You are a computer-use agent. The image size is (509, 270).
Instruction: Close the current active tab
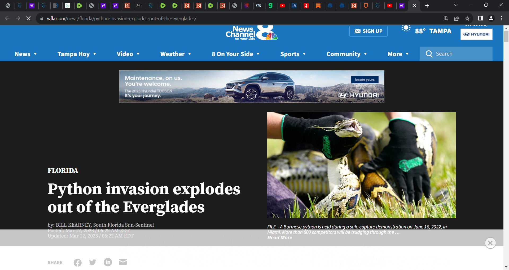coord(414,6)
